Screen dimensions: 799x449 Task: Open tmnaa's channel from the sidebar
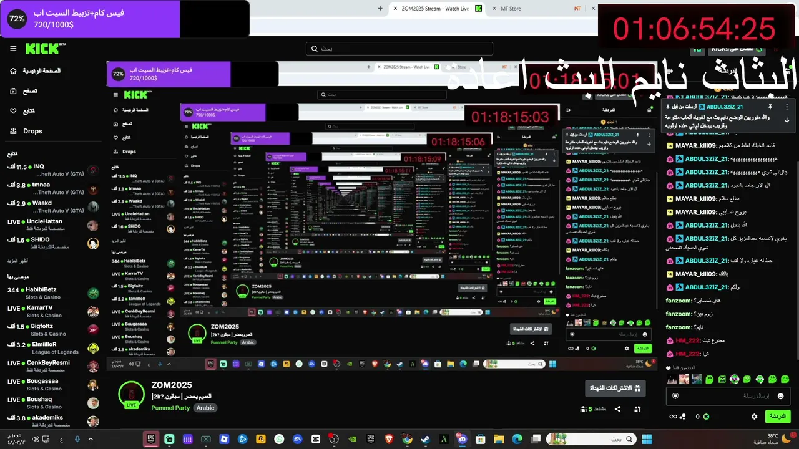(54, 189)
